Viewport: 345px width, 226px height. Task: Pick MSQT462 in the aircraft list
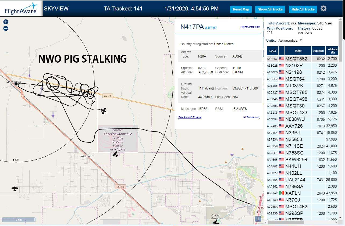[296, 207]
